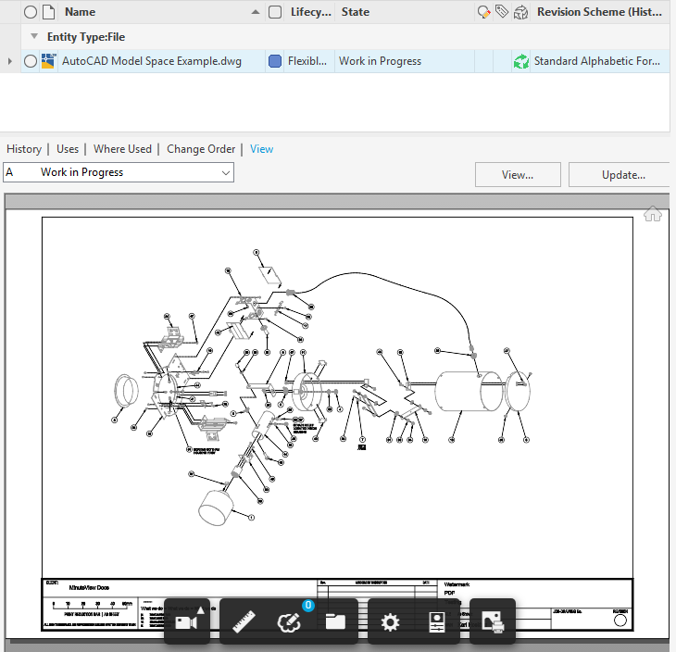Toggle the checkbox beside the Lifecycle column
Viewport: 676px width, 652px height.
pos(275,12)
